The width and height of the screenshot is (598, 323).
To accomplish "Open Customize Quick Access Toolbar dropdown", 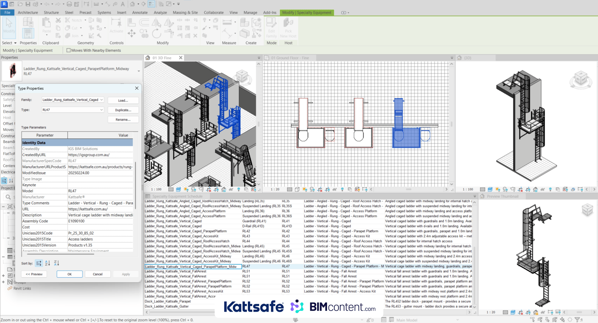I will (179, 4).
